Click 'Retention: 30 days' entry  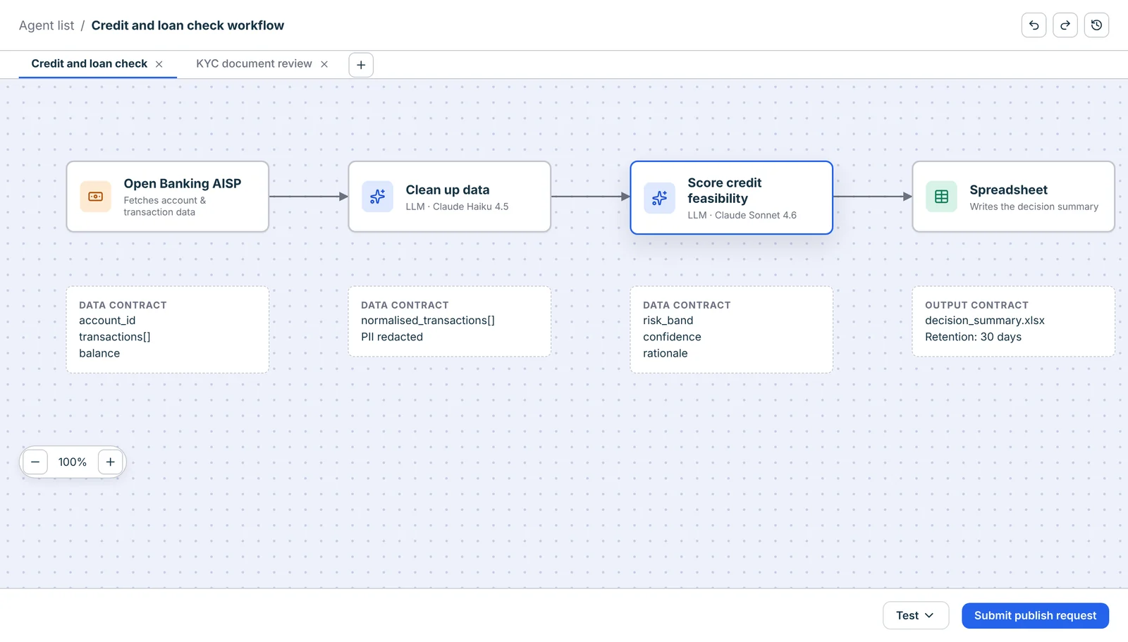point(973,337)
